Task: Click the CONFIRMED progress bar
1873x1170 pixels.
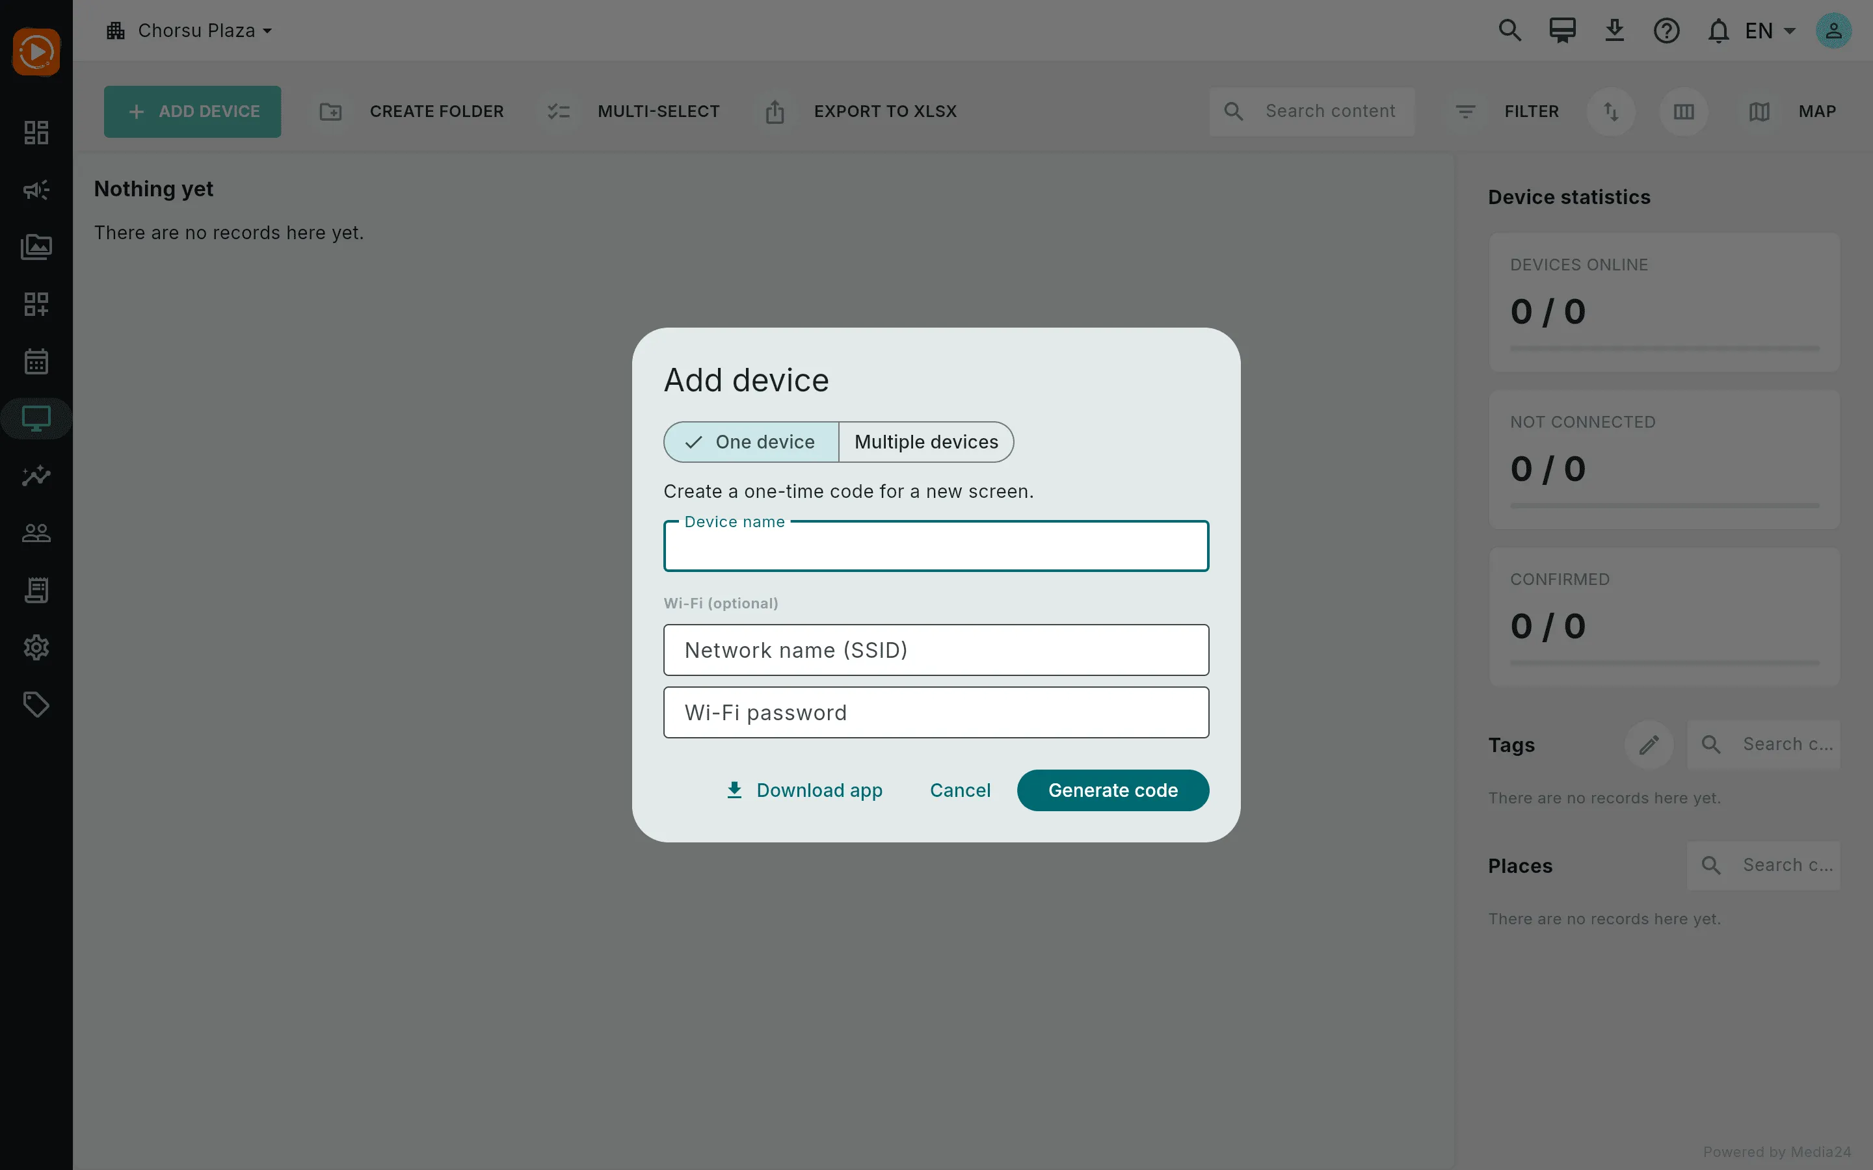Action: click(x=1665, y=663)
